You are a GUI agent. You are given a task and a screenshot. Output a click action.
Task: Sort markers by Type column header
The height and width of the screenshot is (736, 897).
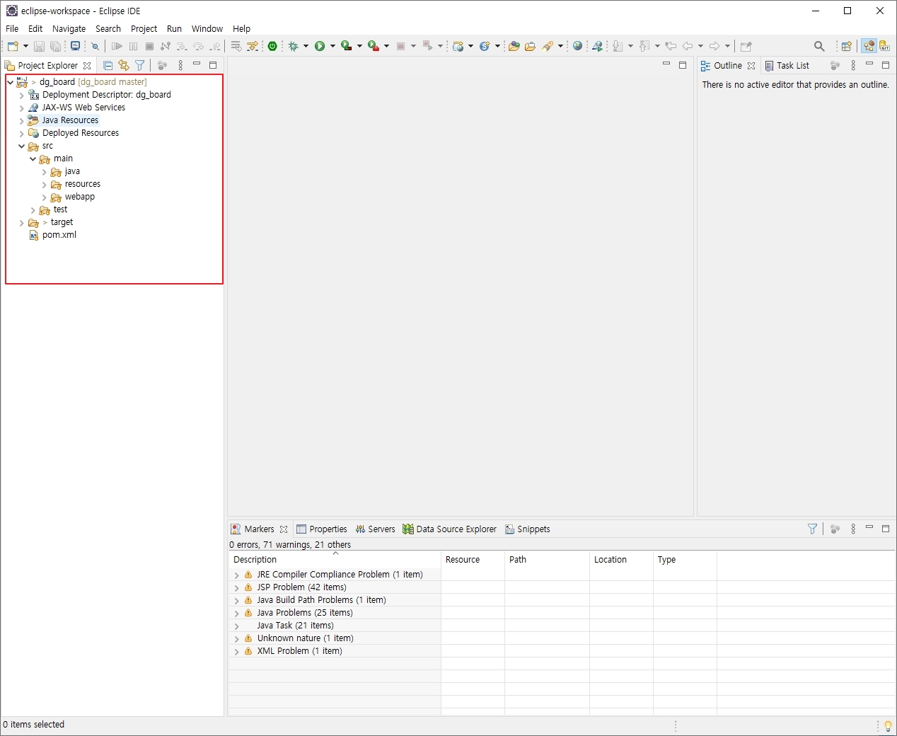[x=685, y=559]
